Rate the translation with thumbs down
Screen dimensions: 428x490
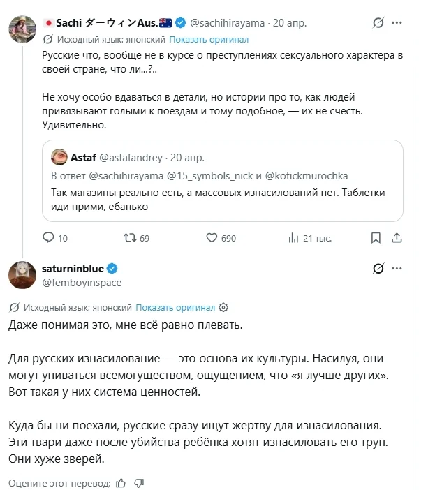pyautogui.click(x=139, y=483)
